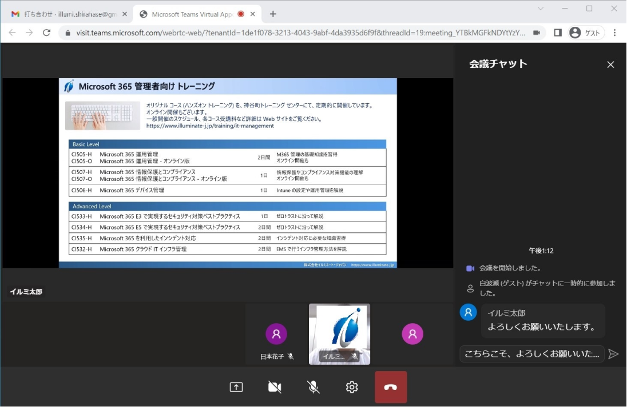Open the Chrome three-dot menu
This screenshot has height=407, width=627.
615,33
